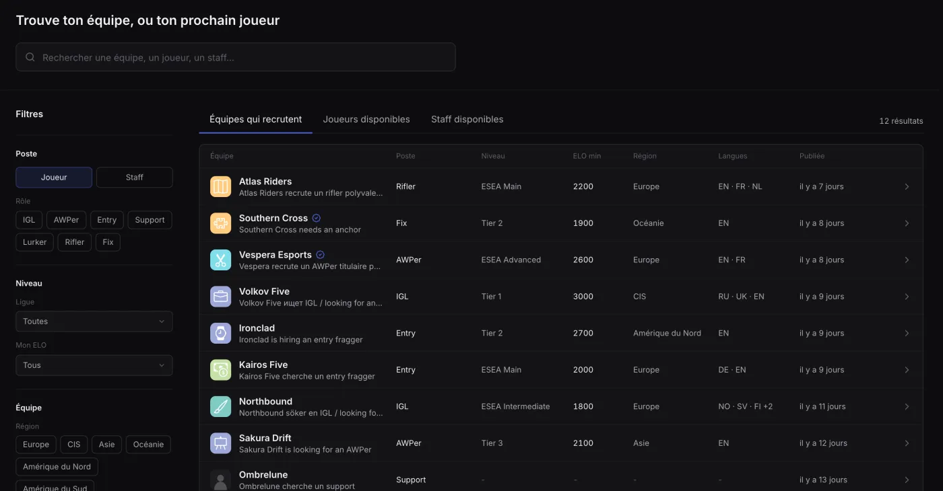Expand the Kairos Five listing chevron
The image size is (943, 491).
coord(907,370)
